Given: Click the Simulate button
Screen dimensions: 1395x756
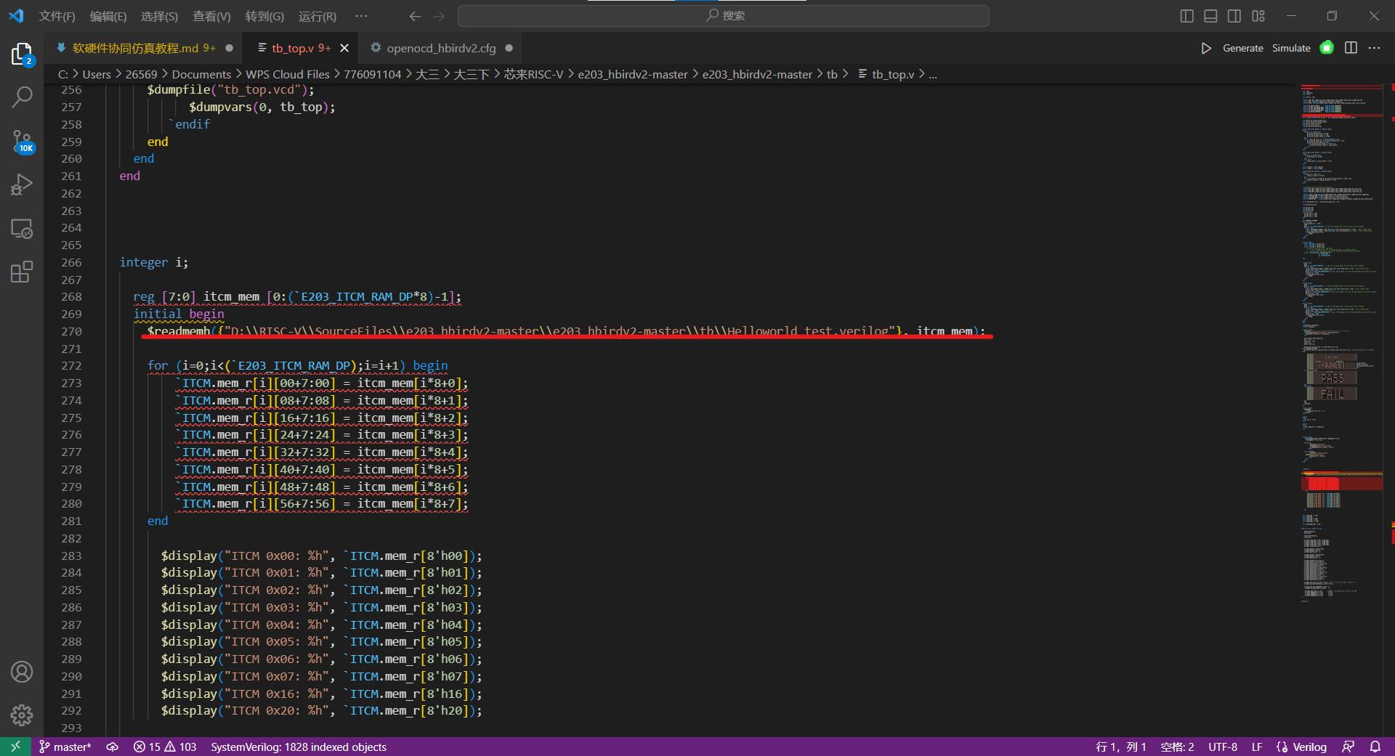Looking at the screenshot, I should [1291, 48].
